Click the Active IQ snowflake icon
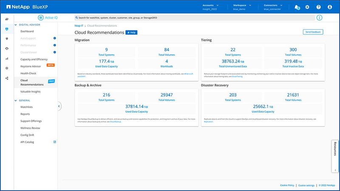This screenshot has width=340, height=191. [x=40, y=18]
